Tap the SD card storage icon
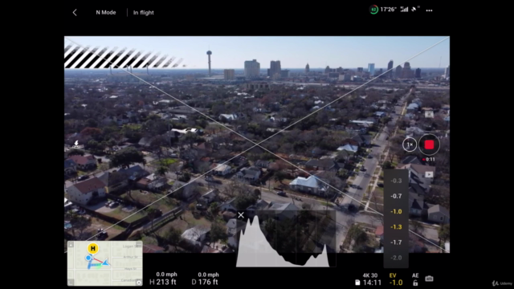Viewport: 514px width, 289px height. pos(357,283)
